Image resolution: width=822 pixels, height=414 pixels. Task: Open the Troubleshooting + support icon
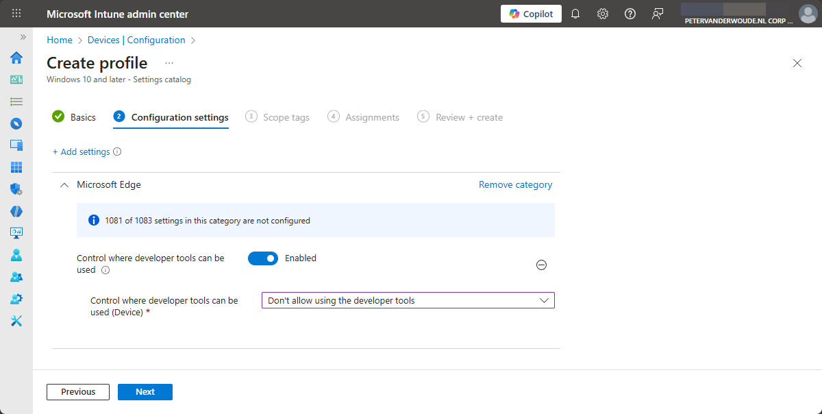[x=16, y=320]
